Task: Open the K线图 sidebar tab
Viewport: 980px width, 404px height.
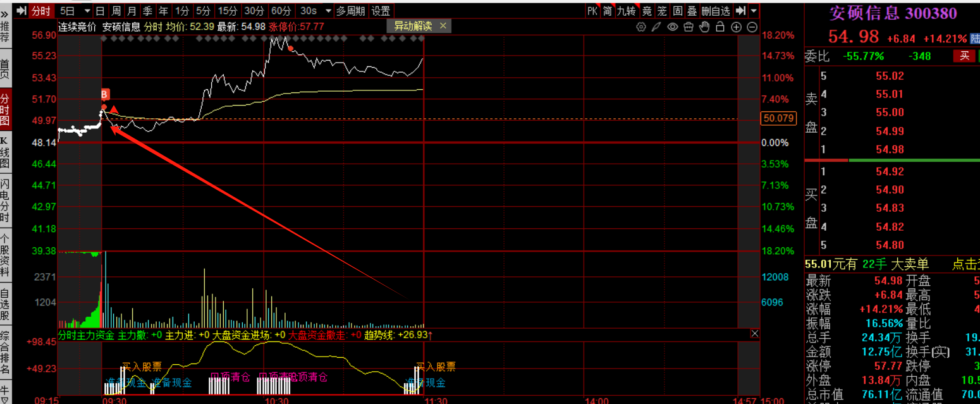Action: pyautogui.click(x=5, y=152)
